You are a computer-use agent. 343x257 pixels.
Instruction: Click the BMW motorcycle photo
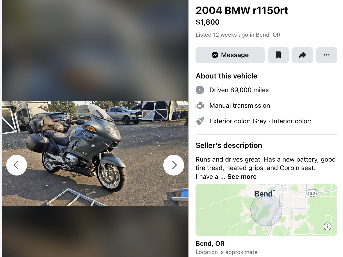[x=95, y=154]
